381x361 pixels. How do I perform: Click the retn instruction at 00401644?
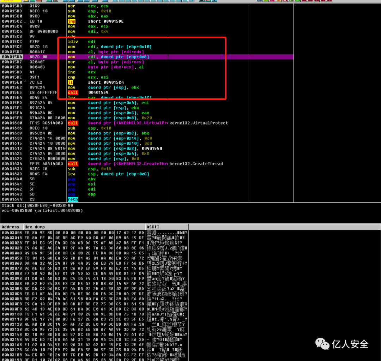(73, 200)
